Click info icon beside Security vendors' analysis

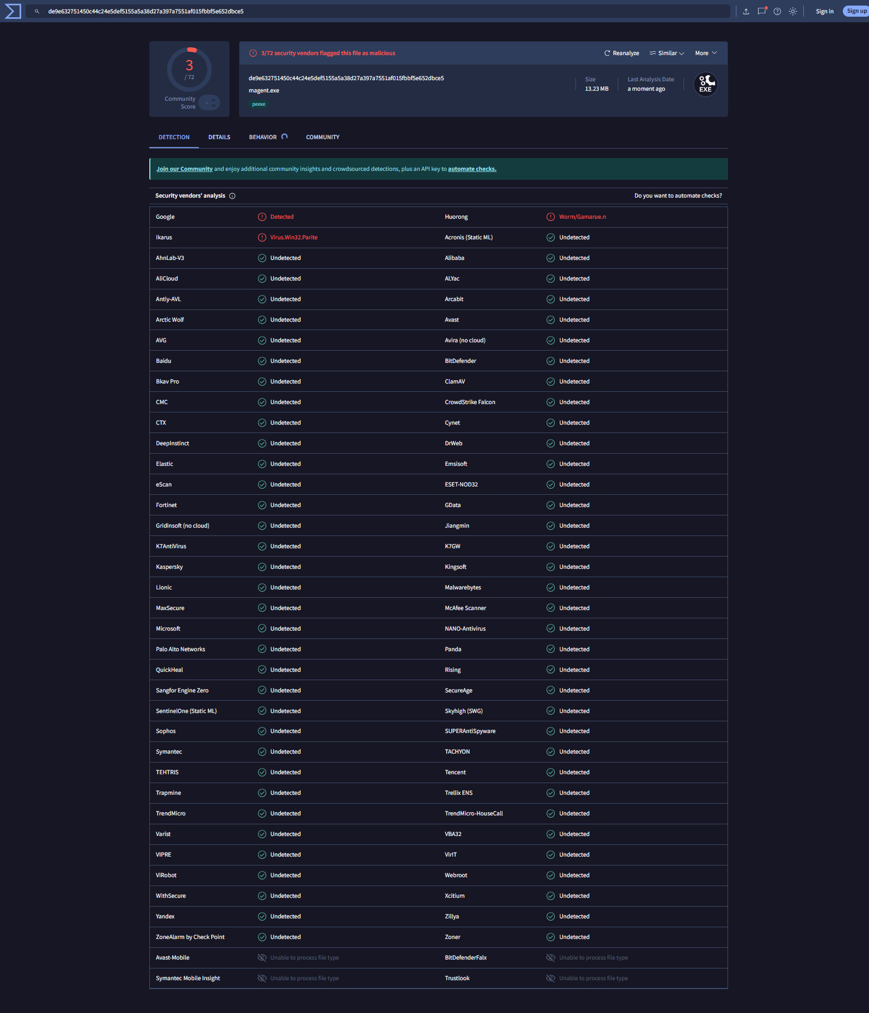(232, 196)
